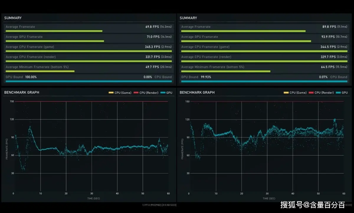This screenshot has width=354, height=213.
Task: Toggle GPU legend entry in right benchmark graph
Action: click(342, 93)
